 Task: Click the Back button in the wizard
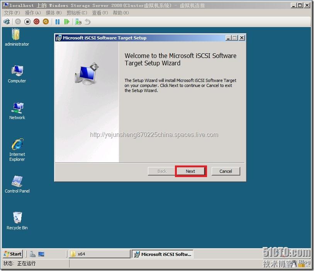click(162, 171)
